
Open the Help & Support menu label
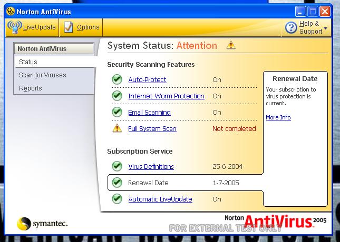[310, 27]
